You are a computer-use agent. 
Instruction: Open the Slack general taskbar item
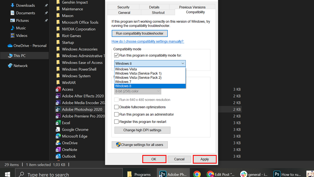[254, 174]
